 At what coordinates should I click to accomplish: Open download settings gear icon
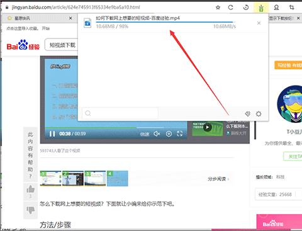[x=259, y=114]
